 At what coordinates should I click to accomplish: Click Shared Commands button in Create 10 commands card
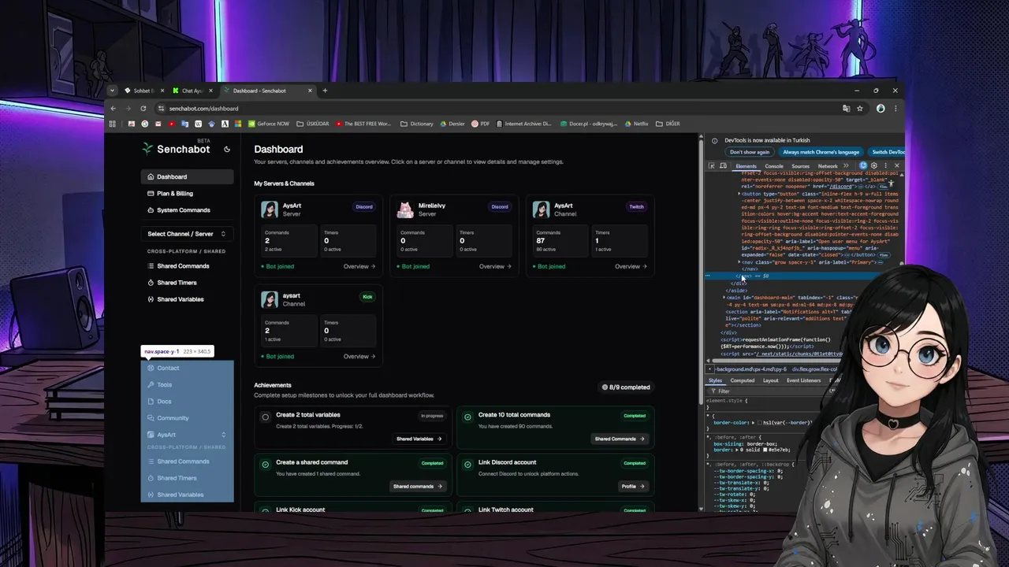click(620, 439)
